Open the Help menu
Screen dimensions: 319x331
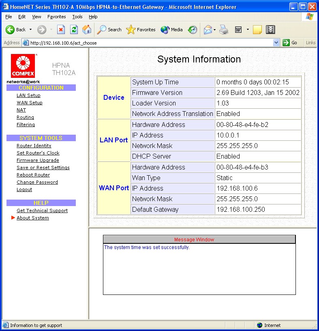click(93, 17)
